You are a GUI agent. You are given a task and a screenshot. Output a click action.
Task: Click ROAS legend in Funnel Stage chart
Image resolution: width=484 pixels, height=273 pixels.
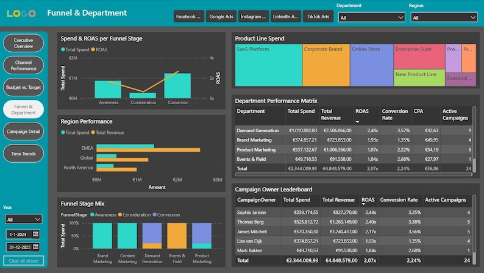coord(99,50)
